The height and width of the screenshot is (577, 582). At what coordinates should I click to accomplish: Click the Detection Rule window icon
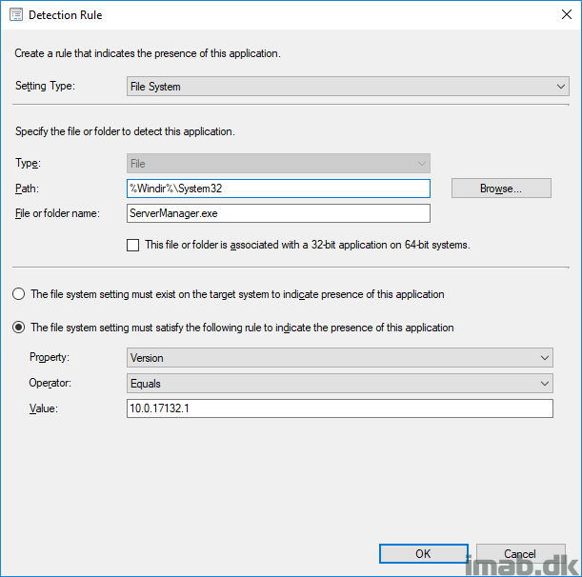(16, 15)
